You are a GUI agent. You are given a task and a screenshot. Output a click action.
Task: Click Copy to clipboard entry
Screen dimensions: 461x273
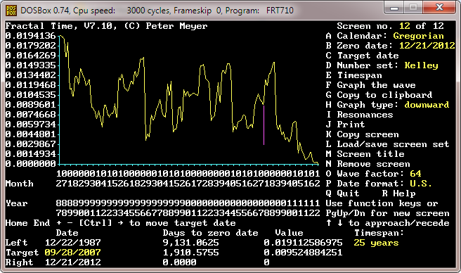click(379, 95)
